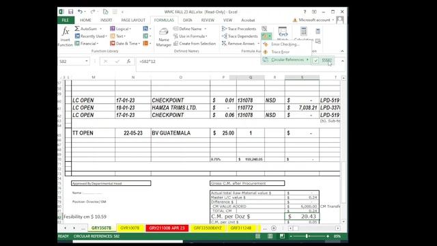Click the Show Formulas icon
Image resolution: width=437 pixels, height=246 pixels.
pyautogui.click(x=264, y=29)
